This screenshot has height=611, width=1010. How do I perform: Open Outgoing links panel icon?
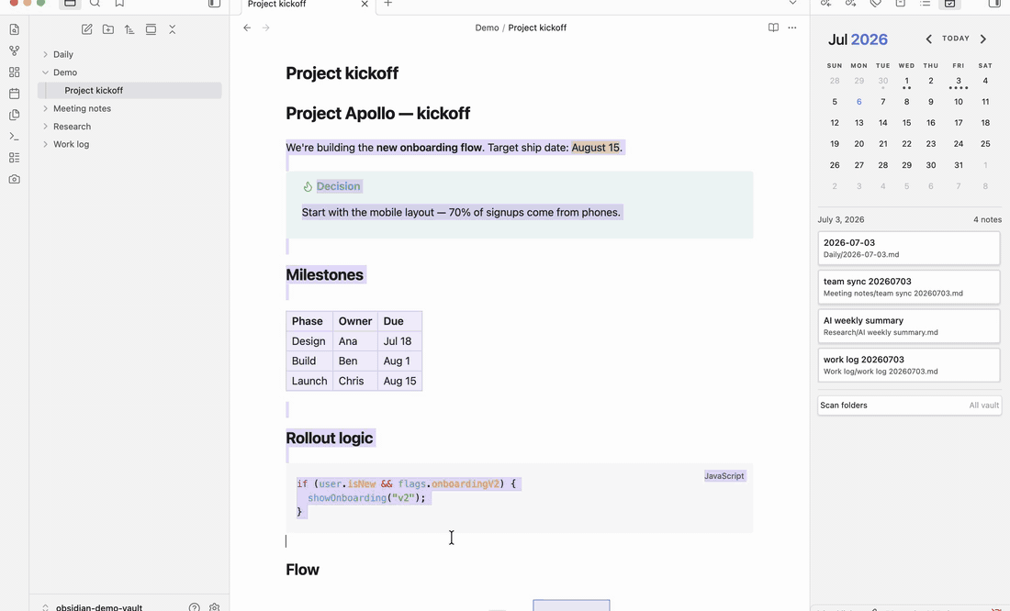pos(850,4)
